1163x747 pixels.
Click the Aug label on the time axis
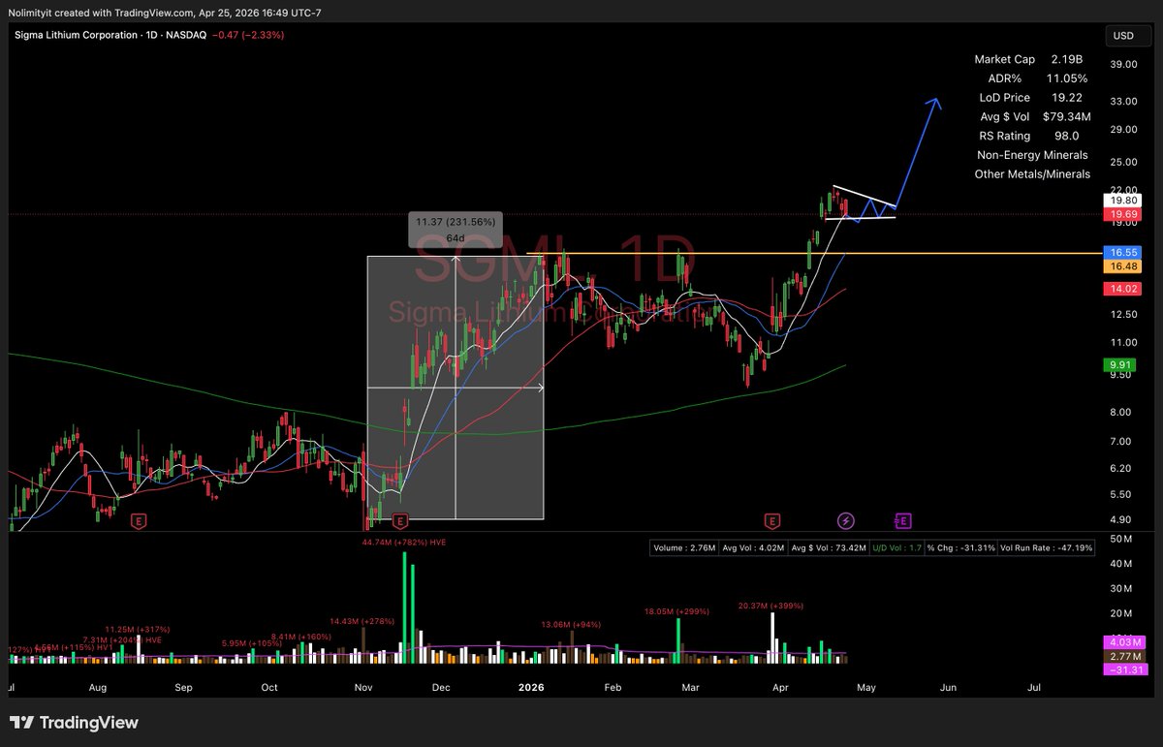coord(97,687)
